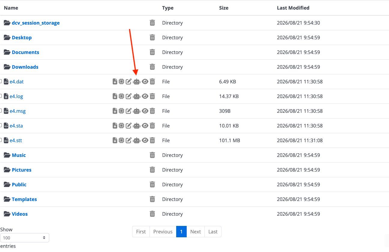
Task: Edit the e4.log file
Action: click(x=128, y=96)
